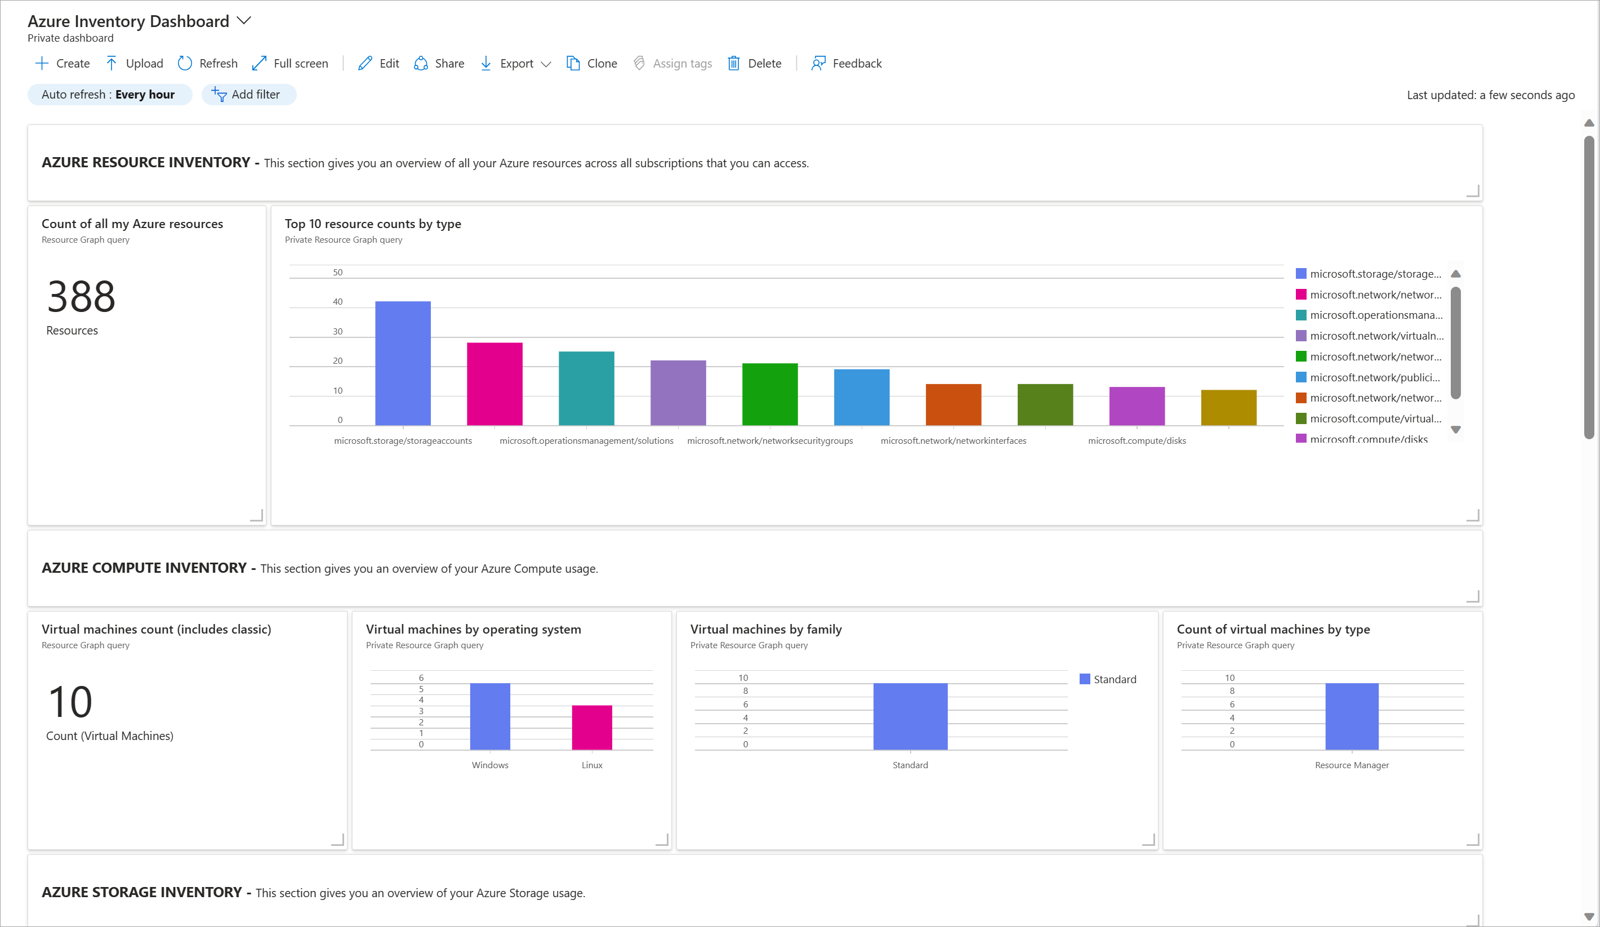Click the Virtual machines count tile title

click(x=156, y=629)
